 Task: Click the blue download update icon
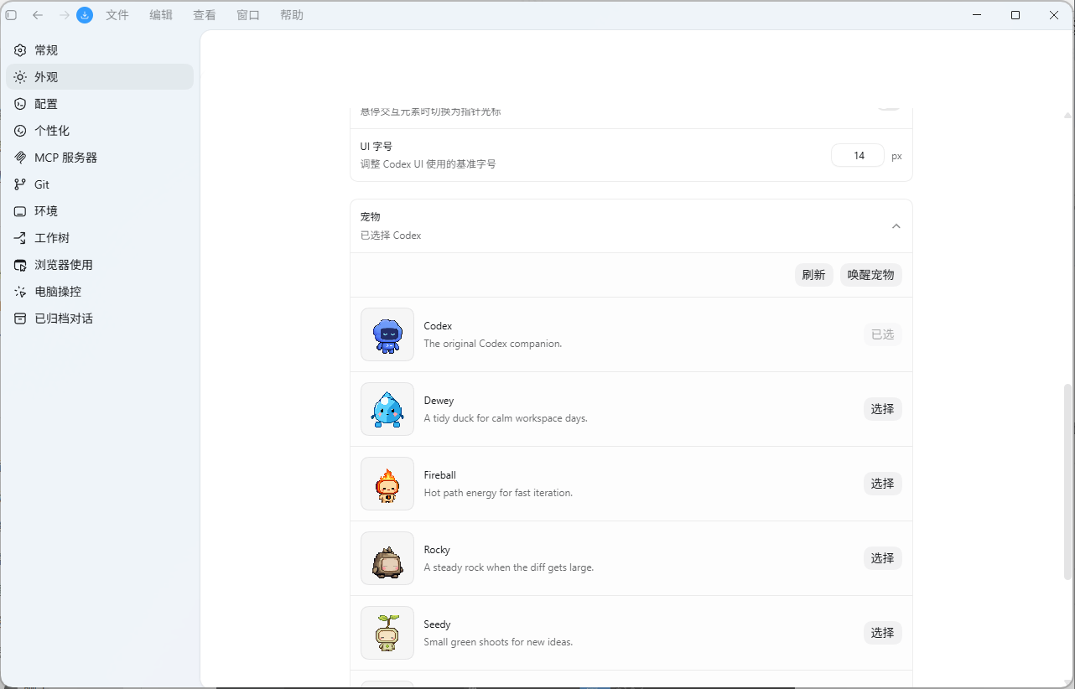click(85, 15)
